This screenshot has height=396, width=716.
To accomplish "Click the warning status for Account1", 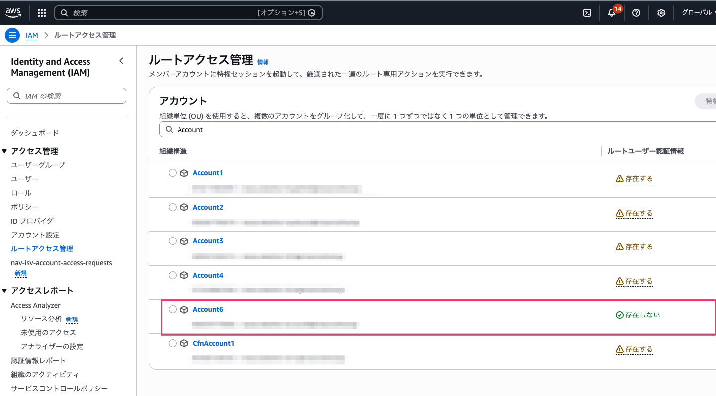I will [634, 179].
